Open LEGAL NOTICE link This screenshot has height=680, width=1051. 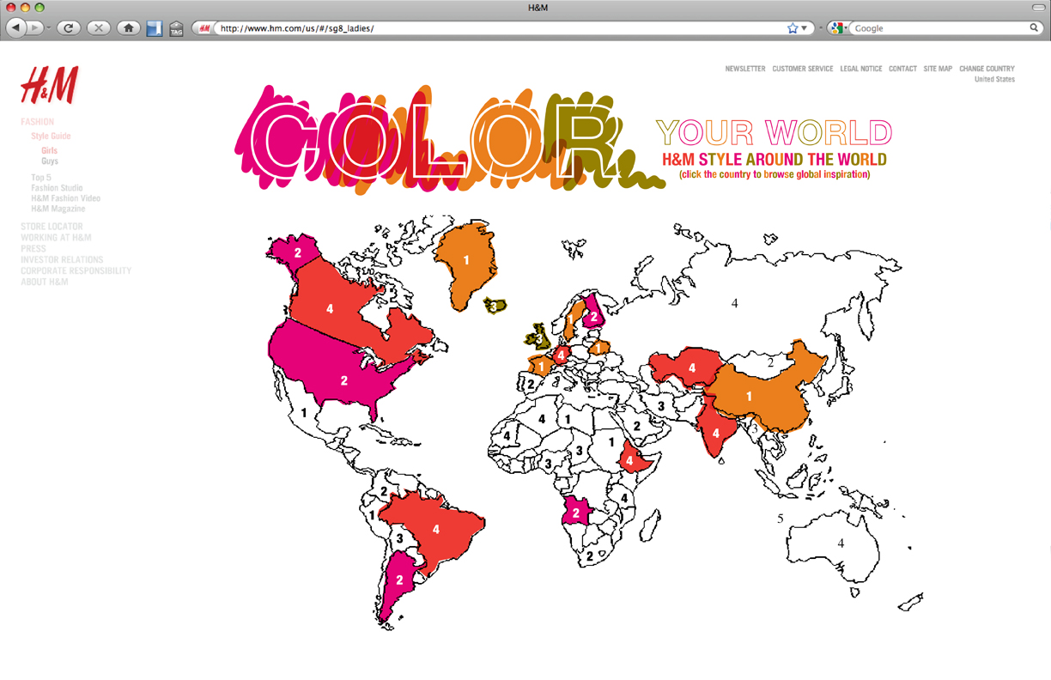(x=861, y=69)
